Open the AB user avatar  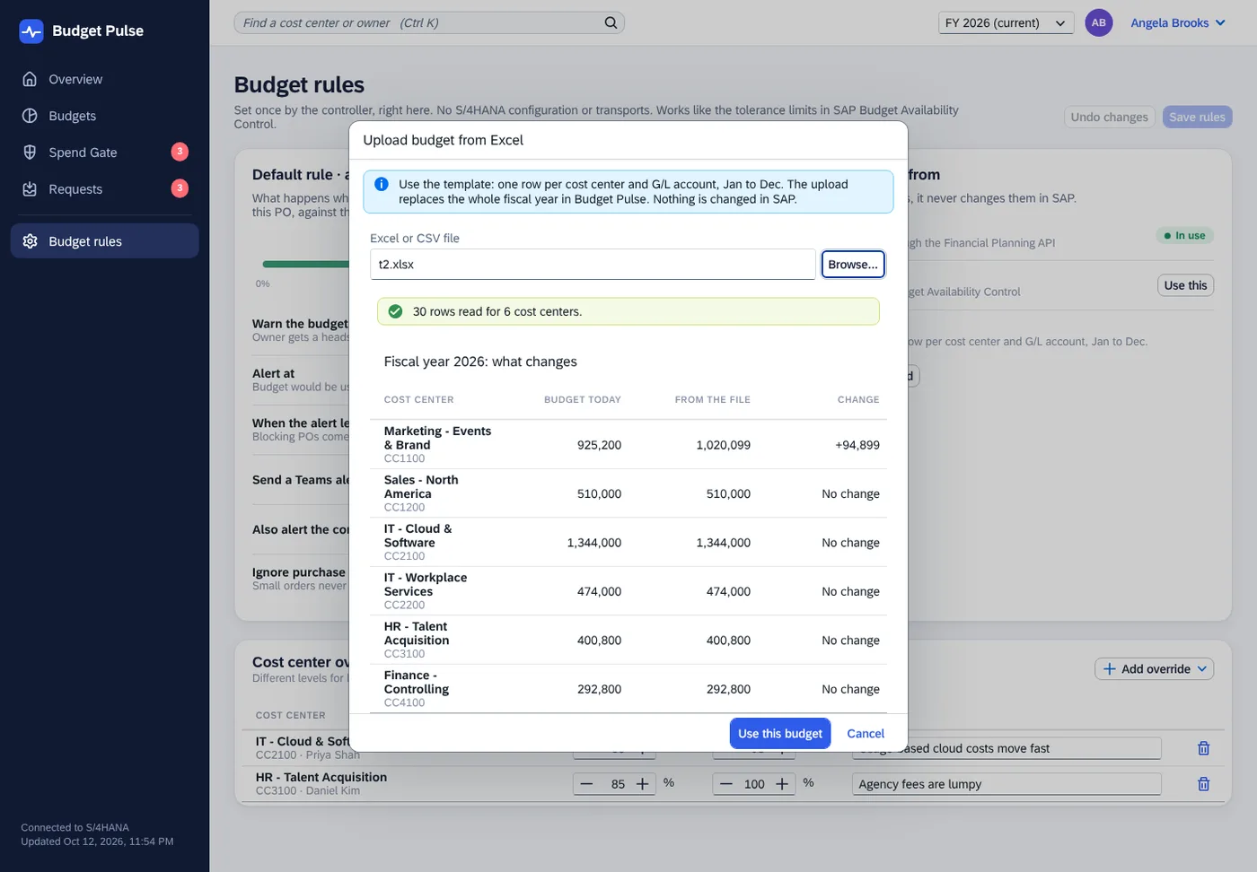[x=1099, y=22]
